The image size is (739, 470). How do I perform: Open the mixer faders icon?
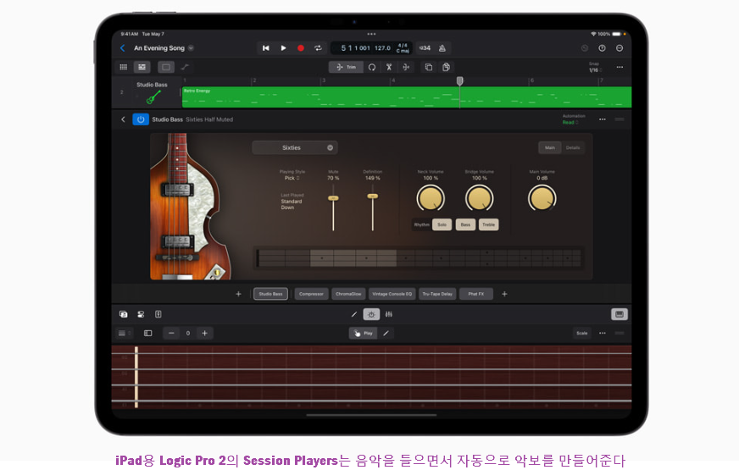coord(389,314)
